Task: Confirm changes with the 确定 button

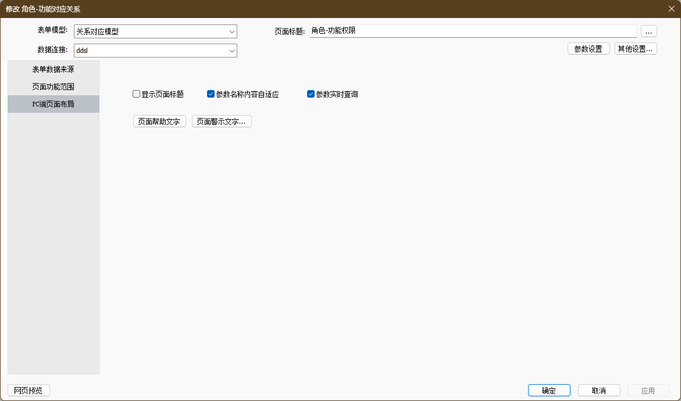Action: click(x=548, y=391)
